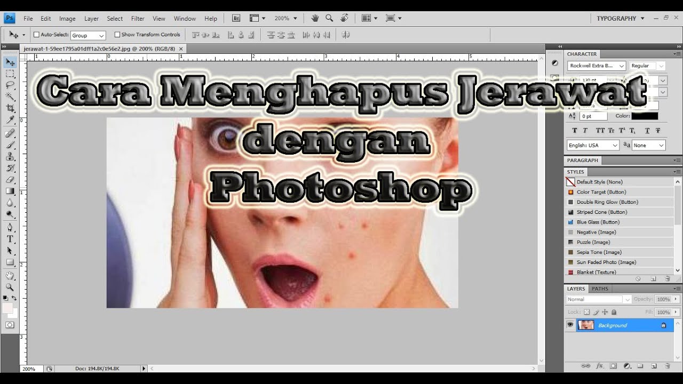This screenshot has height=384, width=683.
Task: Select the Clone Stamp tool
Action: point(10,157)
